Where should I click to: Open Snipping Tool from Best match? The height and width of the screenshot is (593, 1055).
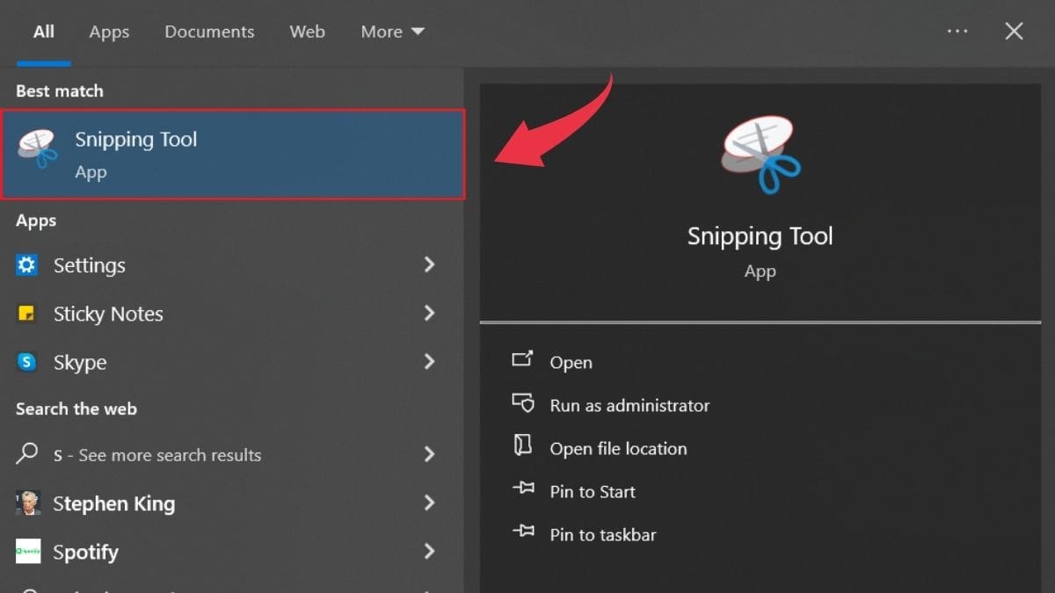click(x=233, y=155)
